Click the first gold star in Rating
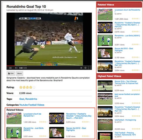143x140 pixels. coord(21,87)
